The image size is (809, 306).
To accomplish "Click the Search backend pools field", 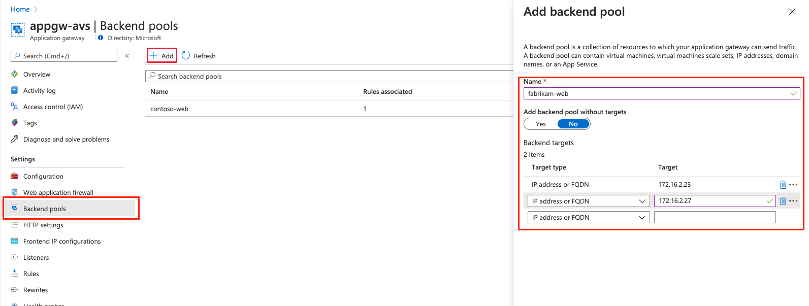I will 329,76.
